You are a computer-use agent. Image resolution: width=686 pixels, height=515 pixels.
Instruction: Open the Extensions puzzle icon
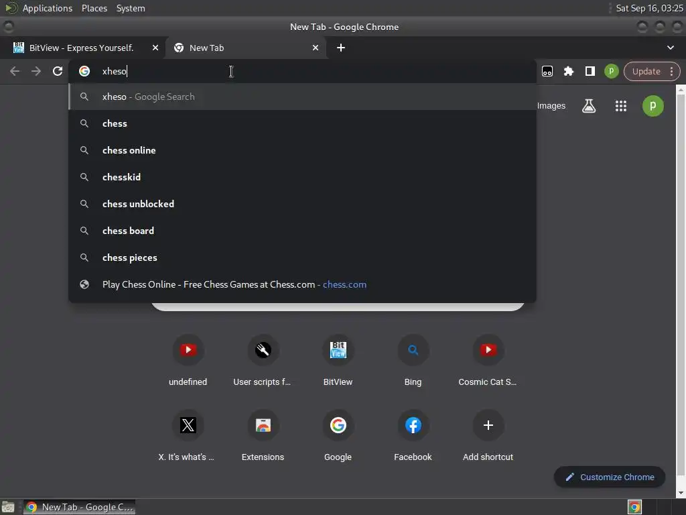568,71
